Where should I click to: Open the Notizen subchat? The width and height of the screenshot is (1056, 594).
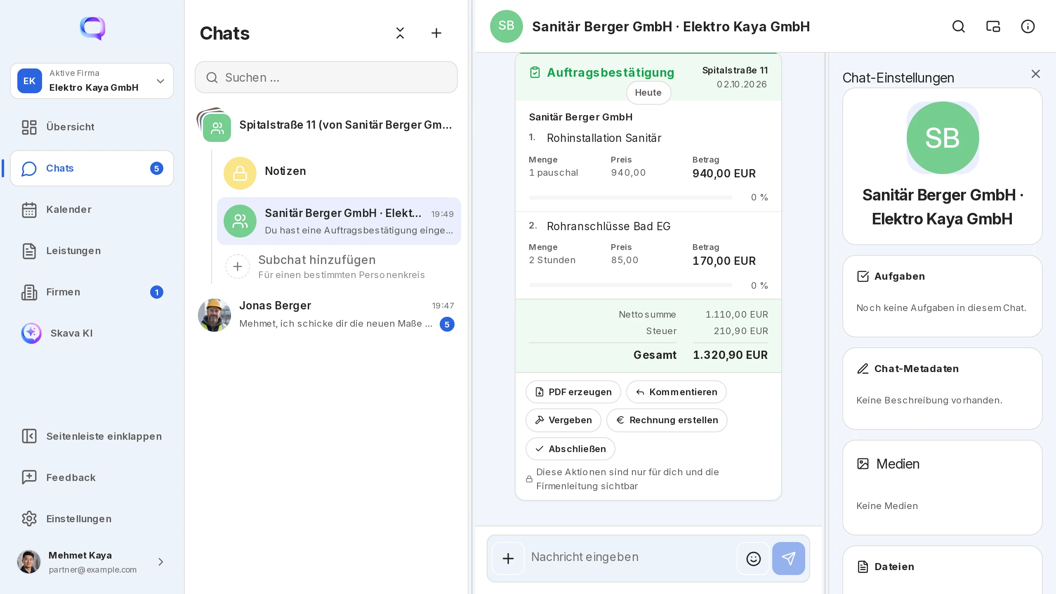click(x=339, y=172)
